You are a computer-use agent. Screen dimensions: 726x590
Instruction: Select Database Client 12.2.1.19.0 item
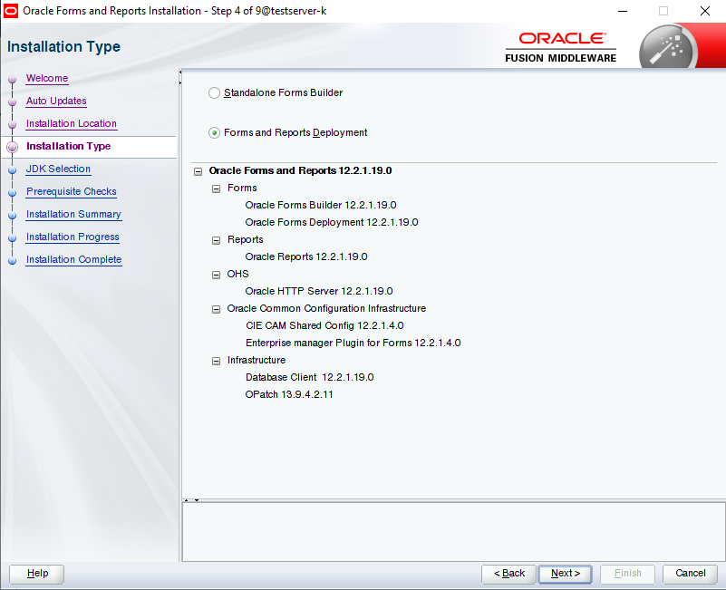[309, 377]
